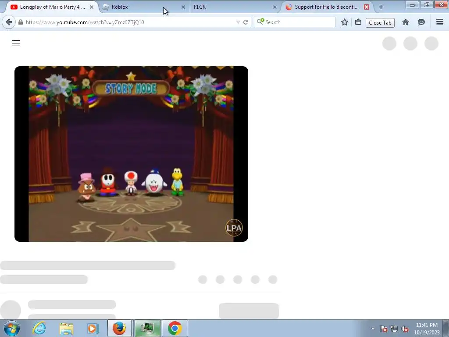
Task: Go back using the browser back arrow
Action: point(9,22)
